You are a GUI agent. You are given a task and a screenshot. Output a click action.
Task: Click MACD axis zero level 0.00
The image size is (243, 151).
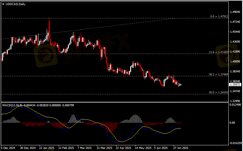tap(232, 123)
